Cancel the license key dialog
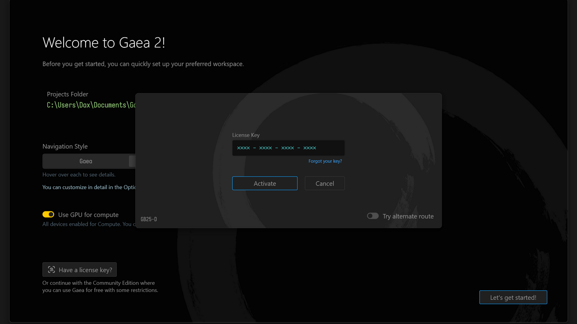This screenshot has height=324, width=577. [325, 184]
